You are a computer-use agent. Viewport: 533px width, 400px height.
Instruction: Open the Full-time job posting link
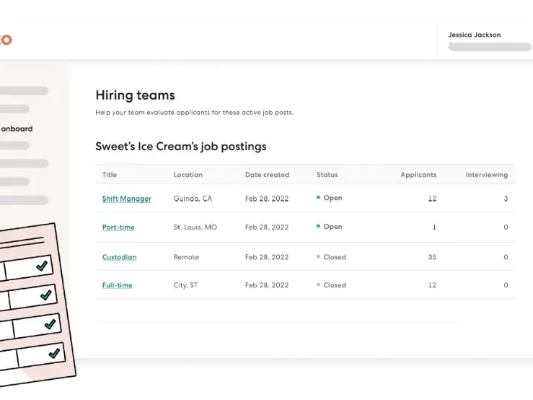117,285
